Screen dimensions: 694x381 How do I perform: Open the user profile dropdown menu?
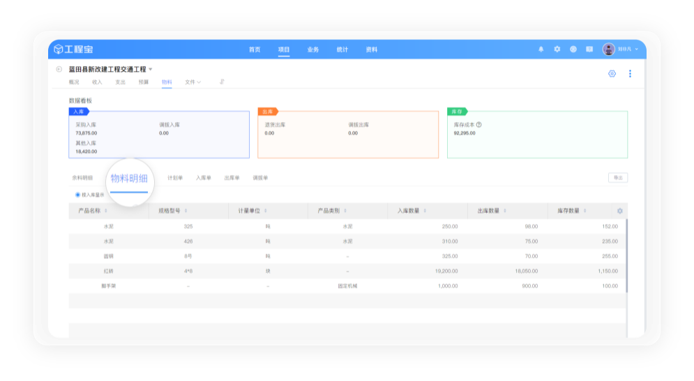[x=621, y=50]
